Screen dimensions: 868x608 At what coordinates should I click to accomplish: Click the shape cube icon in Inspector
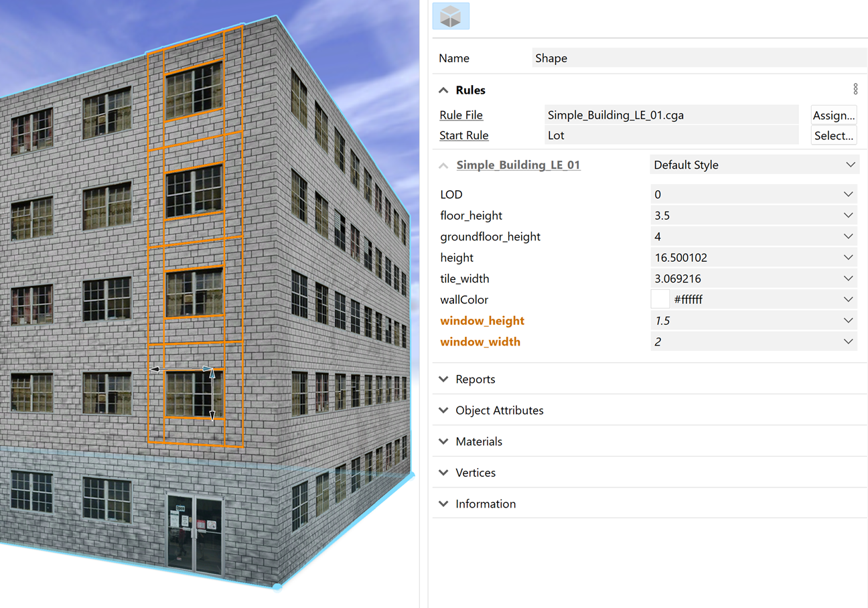point(451,17)
